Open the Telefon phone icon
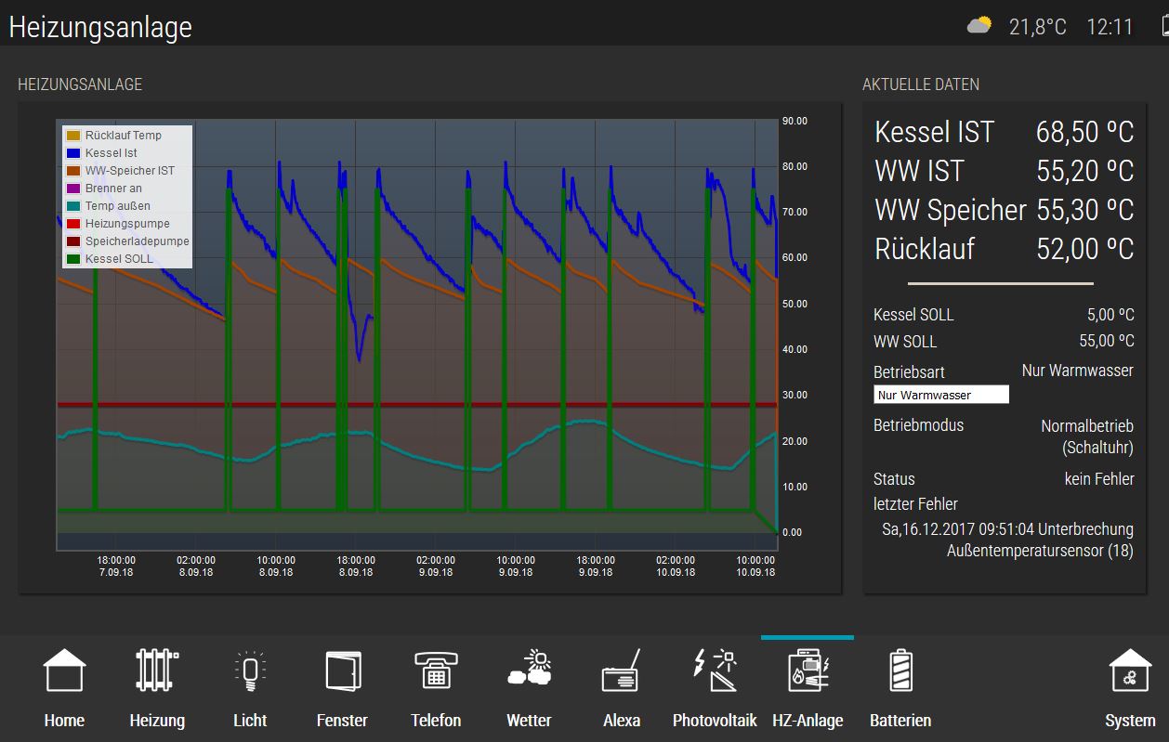 point(436,670)
